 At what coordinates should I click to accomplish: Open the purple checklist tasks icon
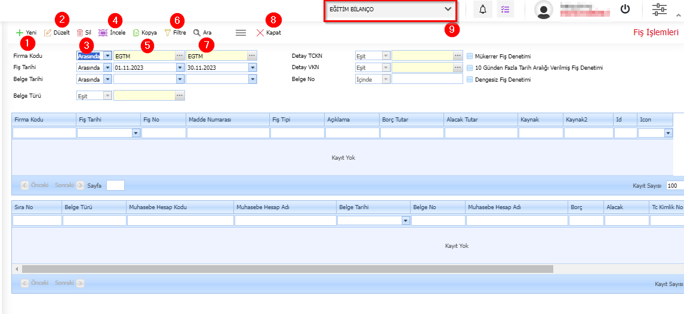pos(506,10)
